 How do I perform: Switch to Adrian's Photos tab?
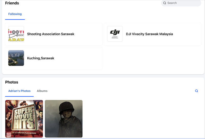pyautogui.click(x=19, y=91)
